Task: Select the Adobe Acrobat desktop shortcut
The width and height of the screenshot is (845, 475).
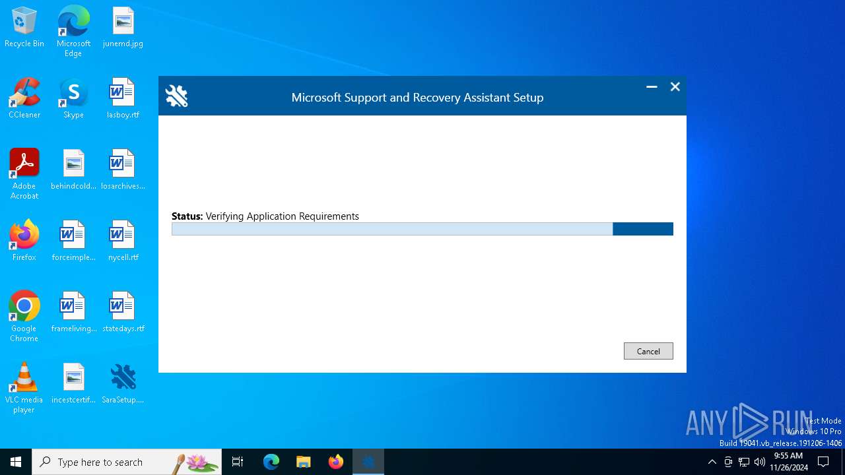Action: click(x=24, y=174)
